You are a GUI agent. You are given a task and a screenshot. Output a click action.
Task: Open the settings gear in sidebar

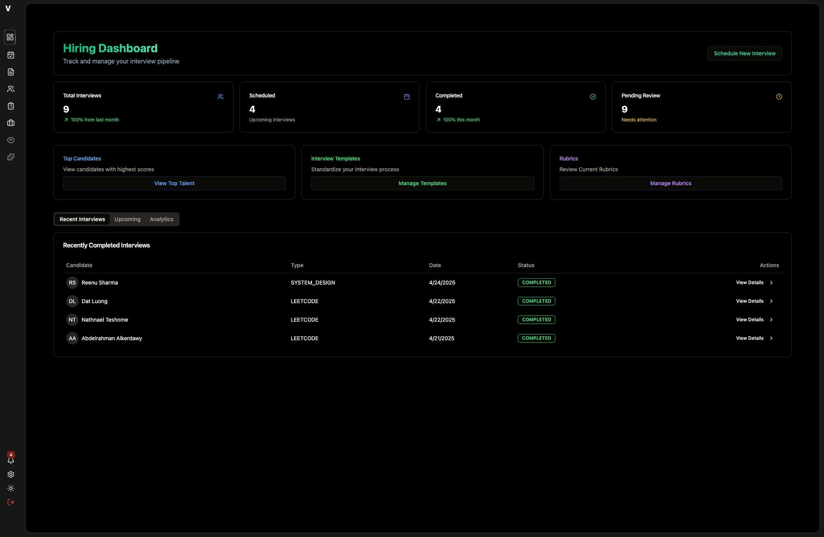point(10,474)
